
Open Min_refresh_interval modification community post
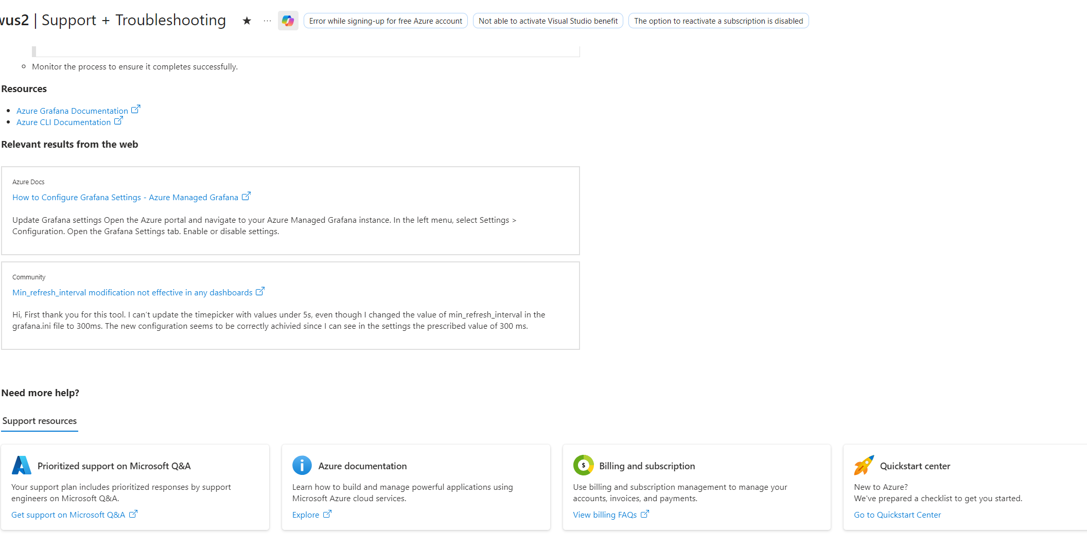(x=132, y=292)
